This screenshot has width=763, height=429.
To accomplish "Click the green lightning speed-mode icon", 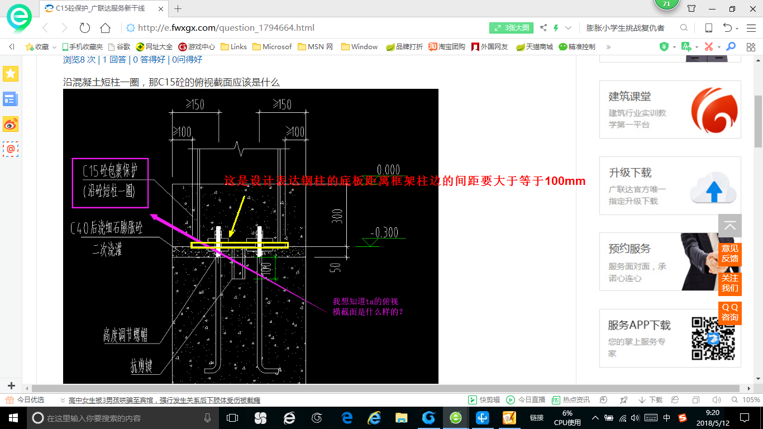I will tap(556, 28).
